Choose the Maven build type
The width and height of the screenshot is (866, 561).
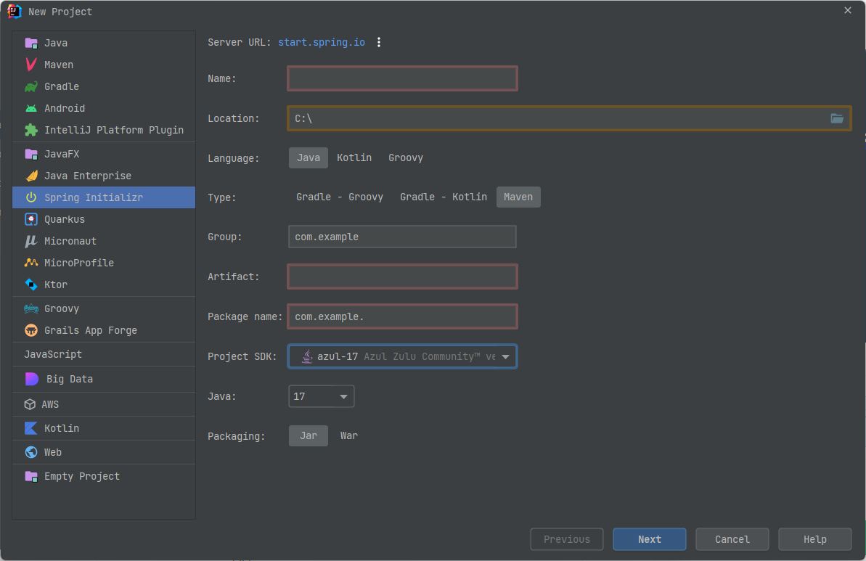(x=518, y=197)
